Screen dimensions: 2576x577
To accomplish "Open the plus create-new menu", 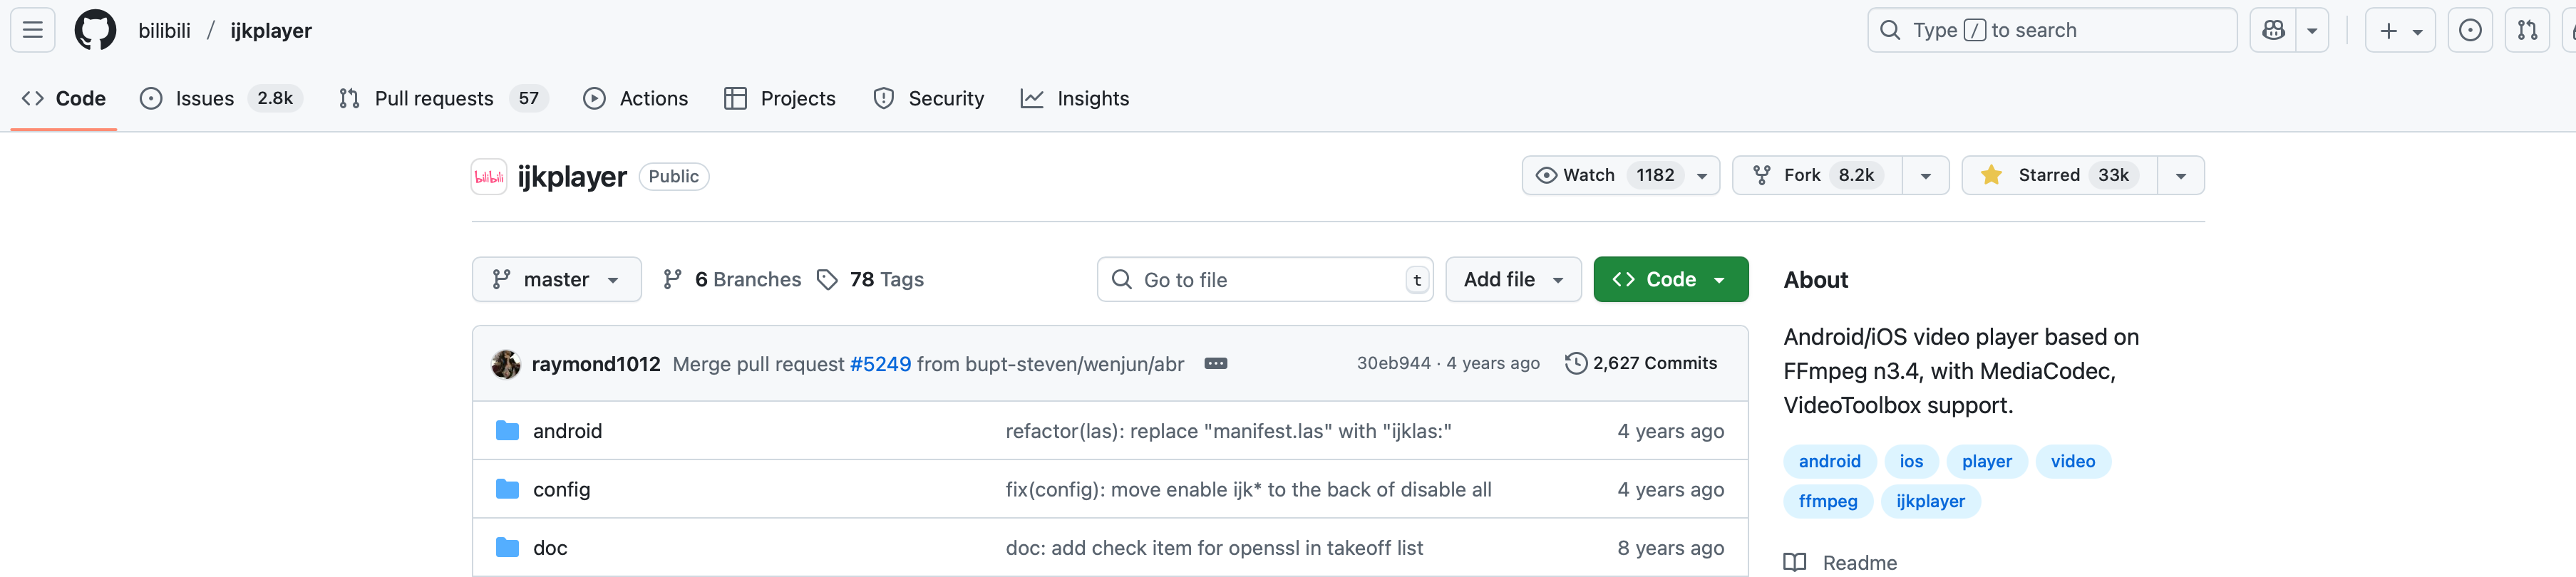I will coord(2399,30).
